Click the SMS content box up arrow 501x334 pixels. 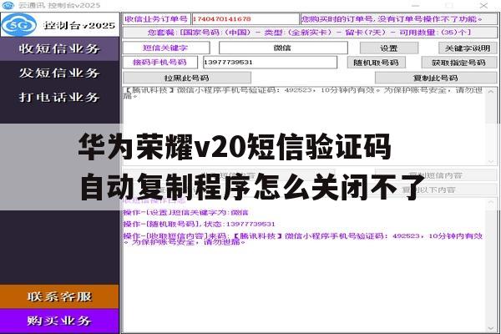tap(491, 92)
